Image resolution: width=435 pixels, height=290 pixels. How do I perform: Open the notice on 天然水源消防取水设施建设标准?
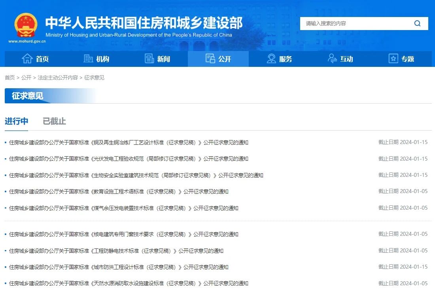[129, 283]
